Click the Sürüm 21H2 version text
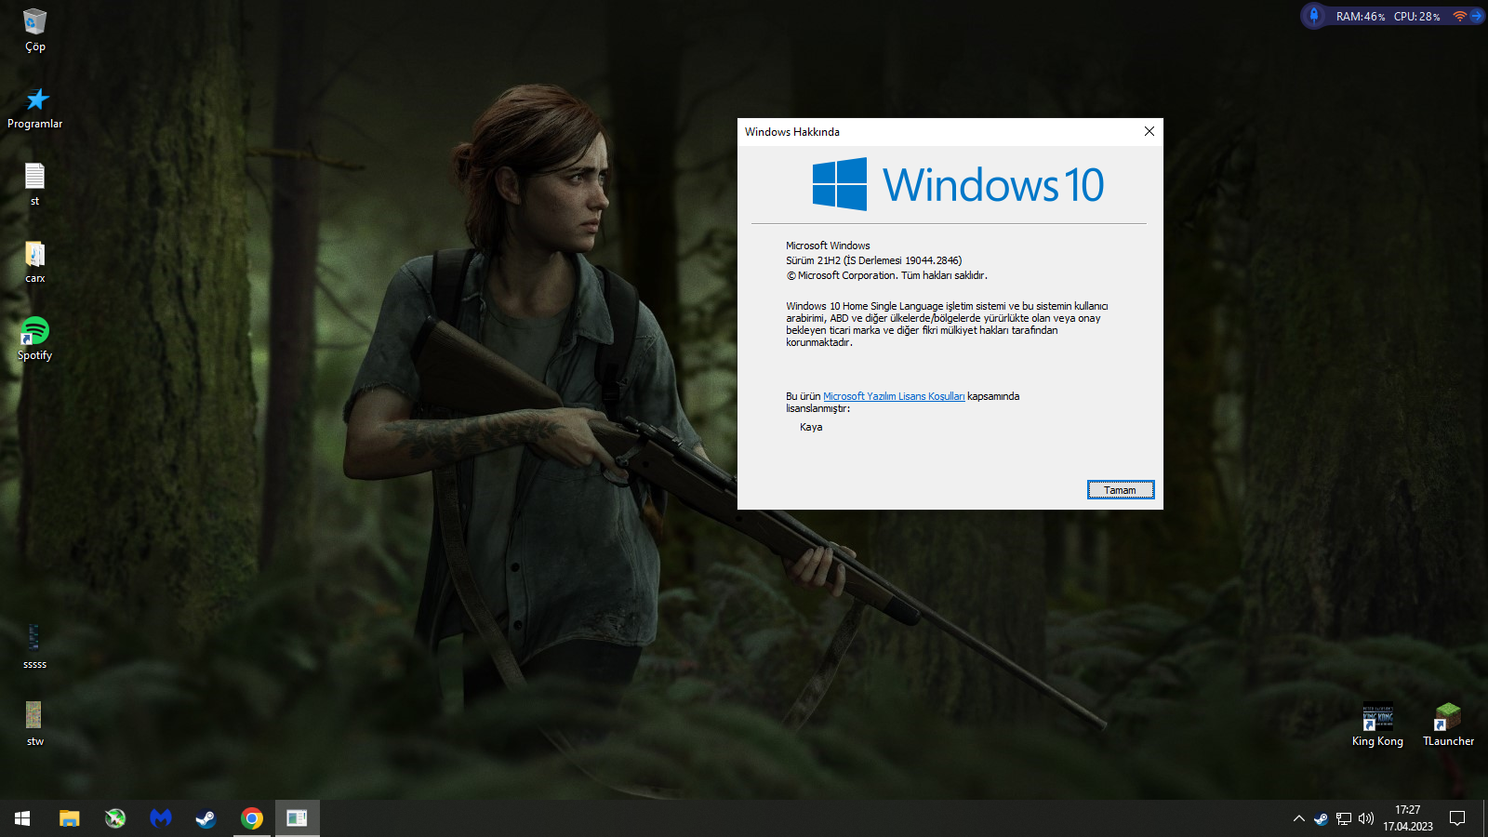The height and width of the screenshot is (837, 1488). click(x=874, y=260)
